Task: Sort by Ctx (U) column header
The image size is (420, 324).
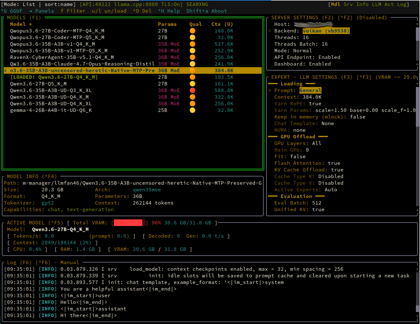Action: click(222, 24)
